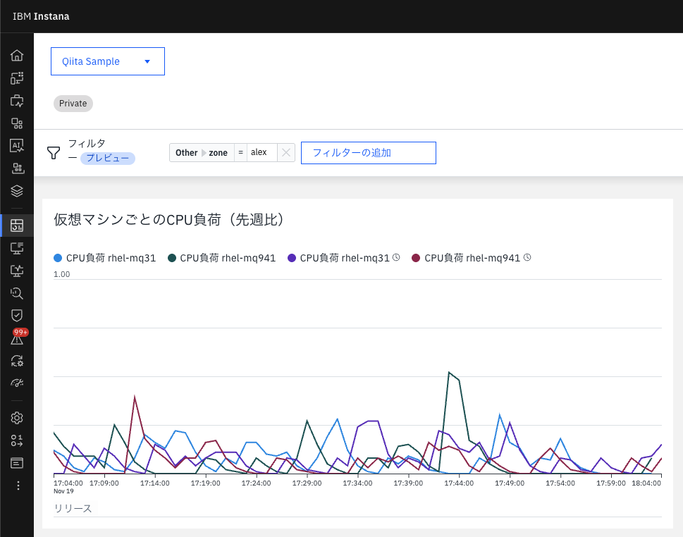Click the フィルターの追加 input field
The width and height of the screenshot is (683, 537).
click(x=369, y=153)
